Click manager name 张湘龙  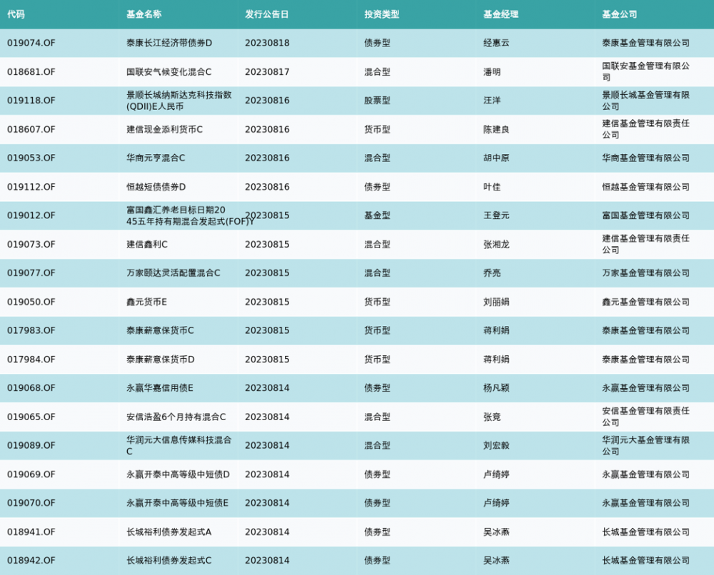(496, 244)
